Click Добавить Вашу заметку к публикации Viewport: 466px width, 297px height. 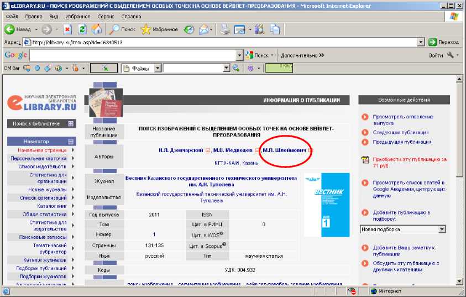(404, 251)
